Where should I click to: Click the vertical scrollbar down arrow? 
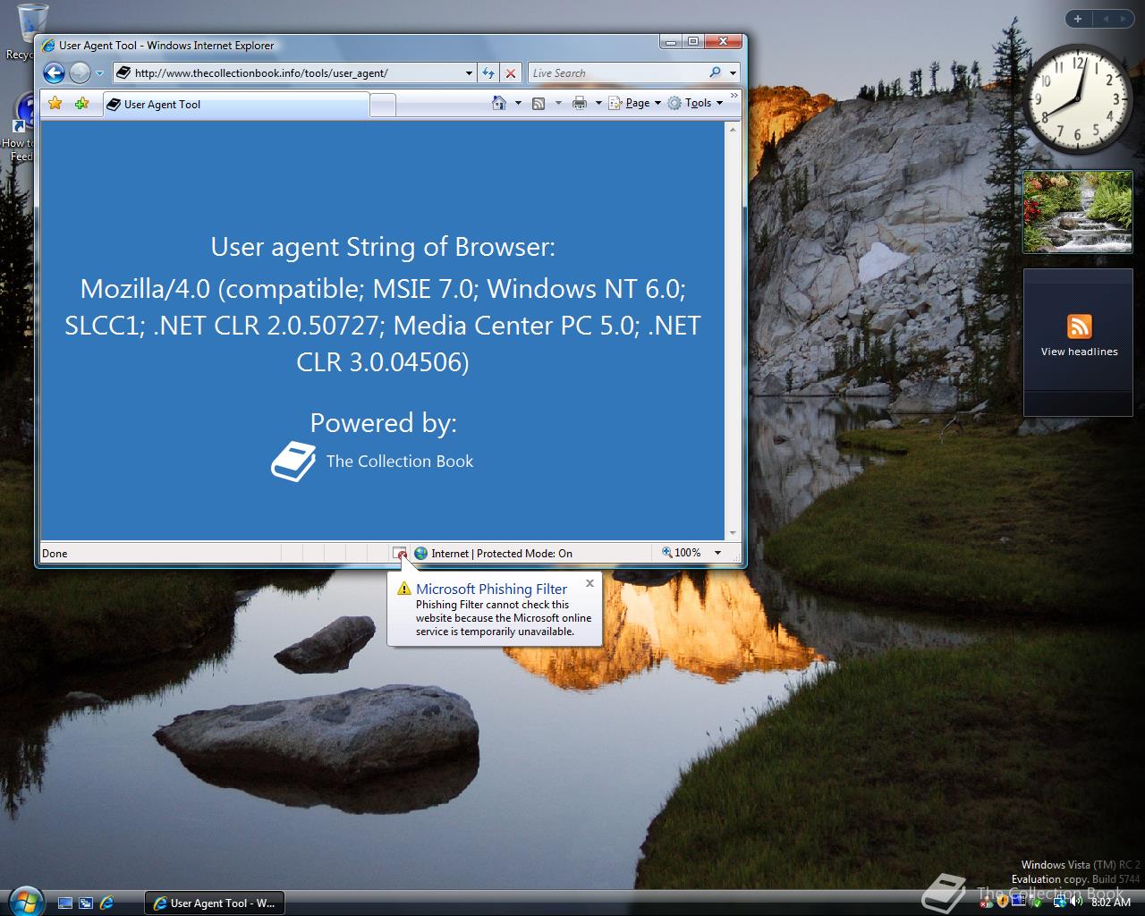tap(733, 532)
